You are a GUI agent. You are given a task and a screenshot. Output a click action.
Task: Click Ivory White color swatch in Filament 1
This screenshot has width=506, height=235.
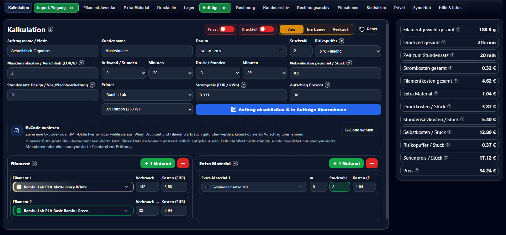pos(19,187)
